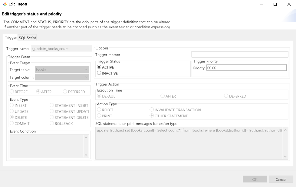Select the ACTIVE trigger status
This screenshot has height=187, width=296.
[99, 67]
